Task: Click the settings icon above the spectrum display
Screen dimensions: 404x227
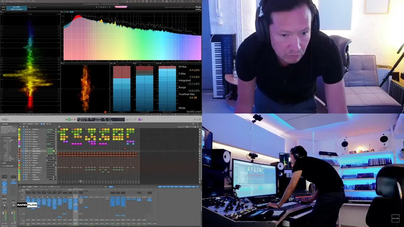Action: [x=63, y=13]
